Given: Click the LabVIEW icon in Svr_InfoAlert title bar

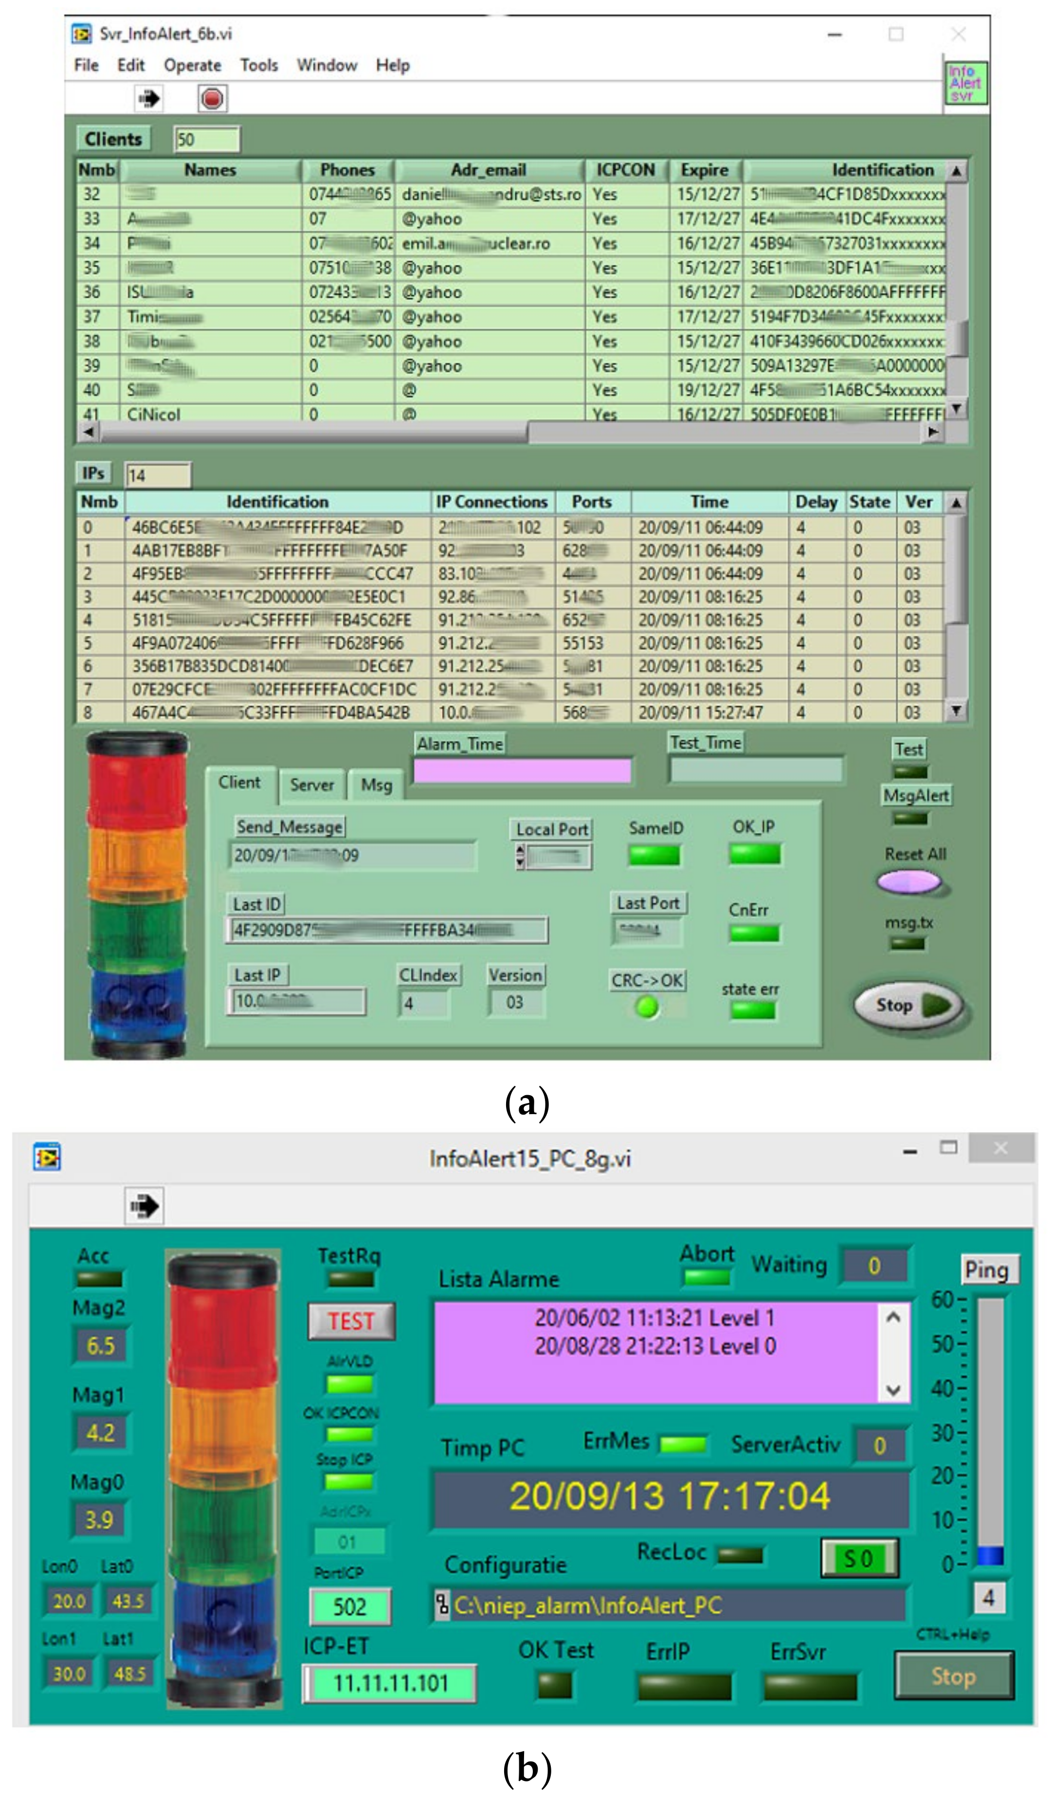Looking at the screenshot, I should pyautogui.click(x=81, y=34).
